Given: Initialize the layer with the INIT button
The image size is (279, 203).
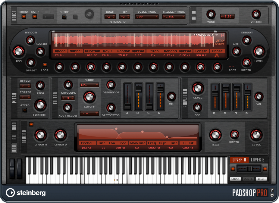Looking at the screenshot, I should [261, 179].
